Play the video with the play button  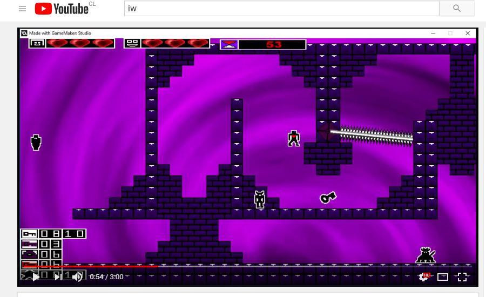[x=36, y=276]
